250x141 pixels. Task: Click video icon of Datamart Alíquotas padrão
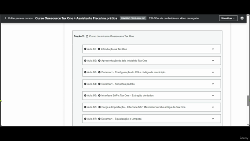[99, 84]
